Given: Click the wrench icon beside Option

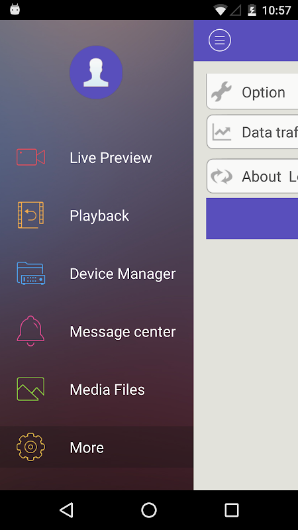Looking at the screenshot, I should click(221, 91).
